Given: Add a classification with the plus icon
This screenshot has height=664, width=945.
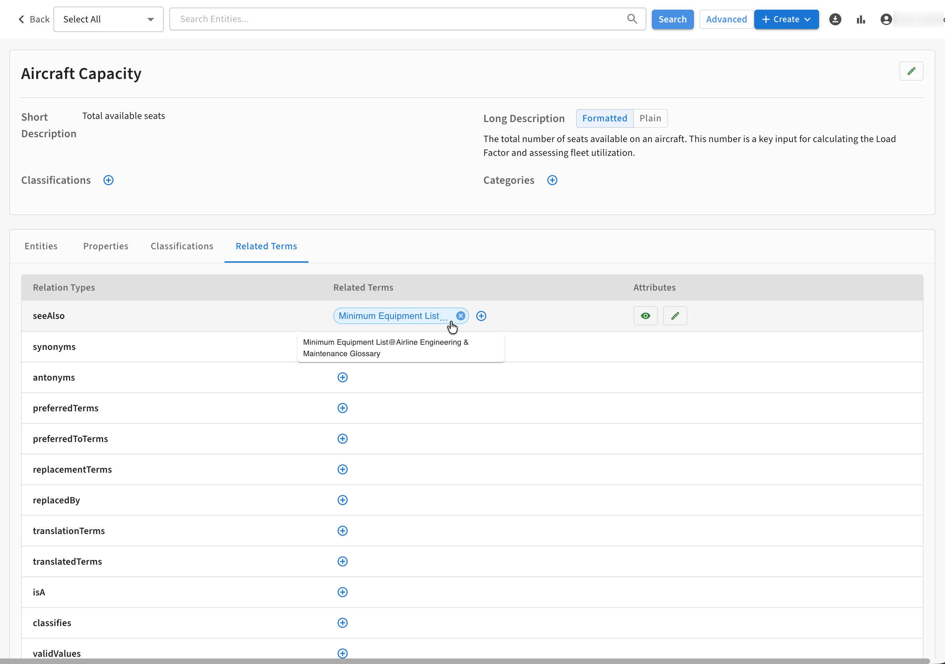Looking at the screenshot, I should click(x=108, y=180).
